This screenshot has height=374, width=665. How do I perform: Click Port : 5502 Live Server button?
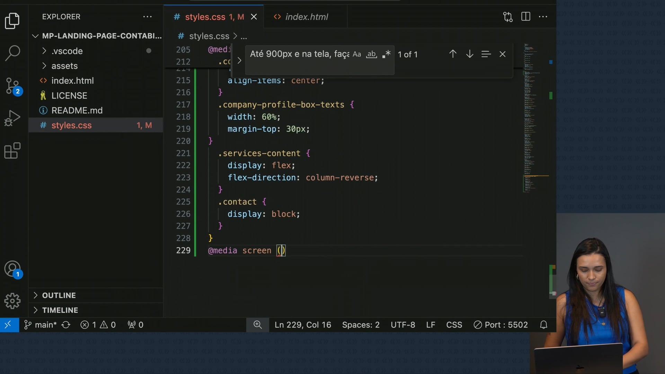(501, 325)
